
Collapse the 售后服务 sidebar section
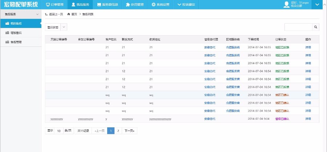point(21,15)
